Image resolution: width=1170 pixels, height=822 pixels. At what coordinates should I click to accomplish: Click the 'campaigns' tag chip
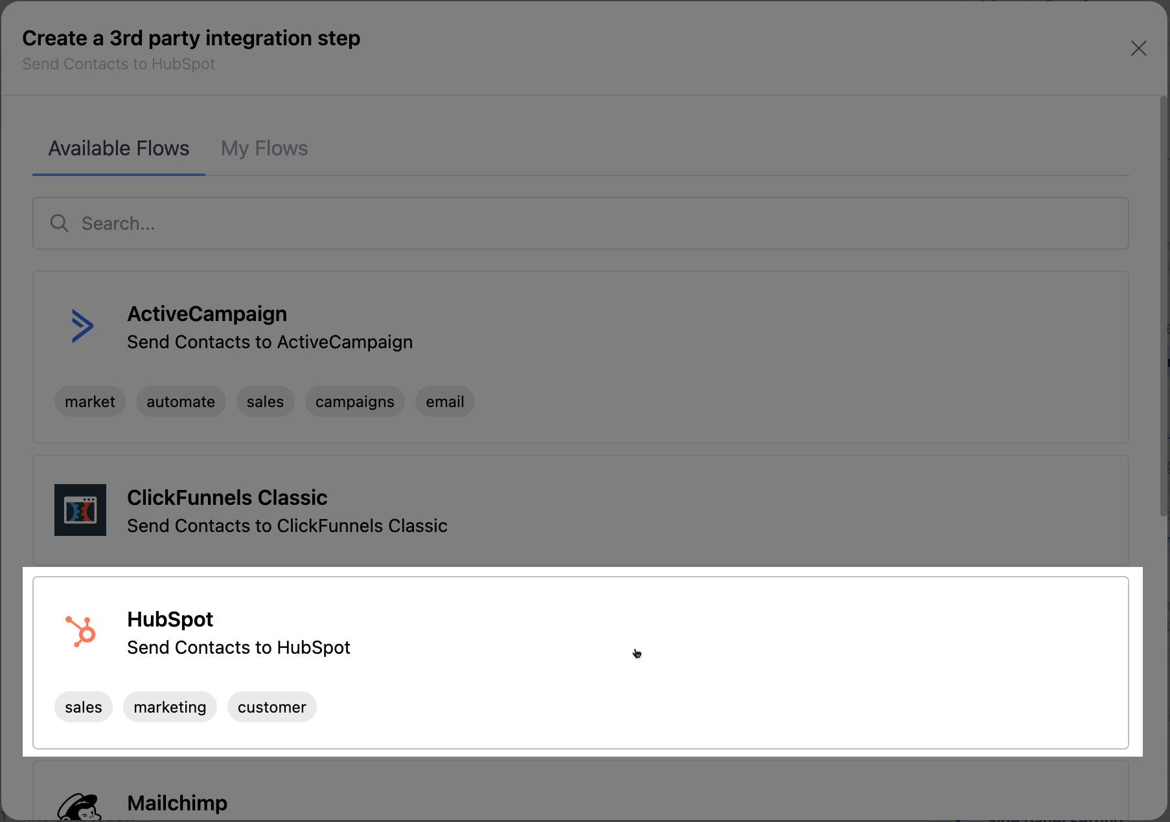coord(355,402)
